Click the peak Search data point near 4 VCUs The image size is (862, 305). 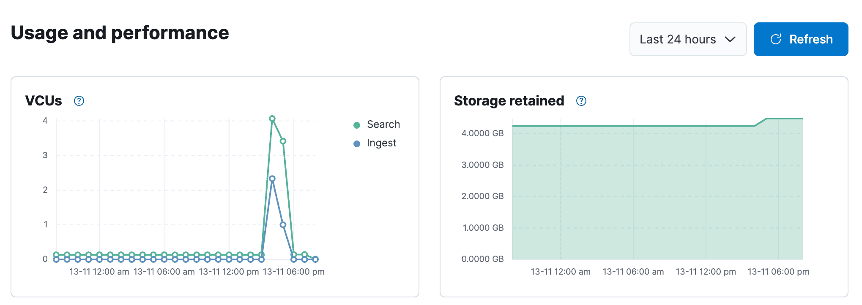click(272, 119)
